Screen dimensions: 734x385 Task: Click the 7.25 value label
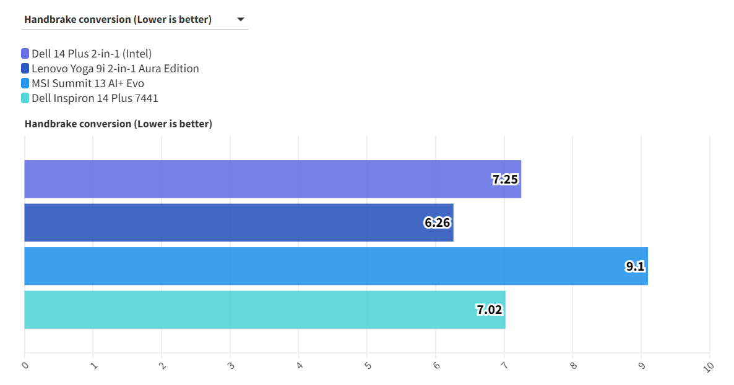(x=505, y=180)
